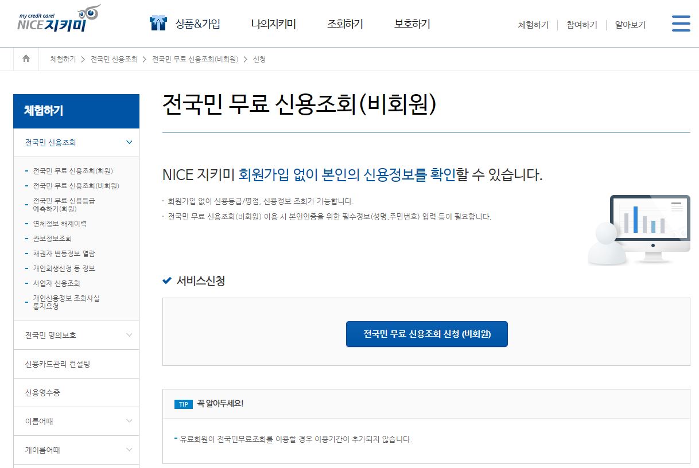
Task: Click 전국민 신용조회 breadcrumb link
Action: [114, 59]
